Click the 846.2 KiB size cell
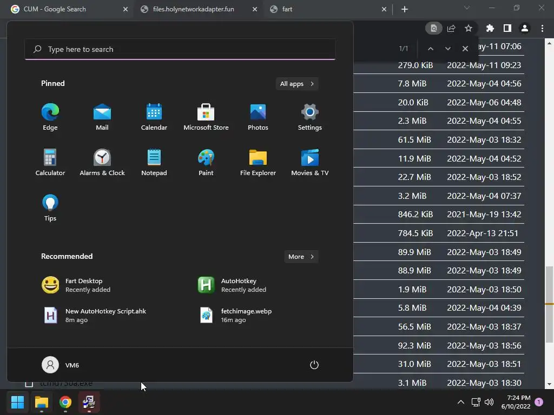 [x=415, y=214]
